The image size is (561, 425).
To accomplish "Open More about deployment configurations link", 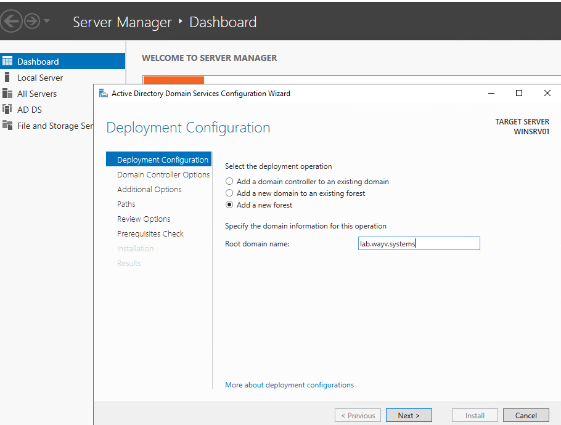I will (290, 385).
